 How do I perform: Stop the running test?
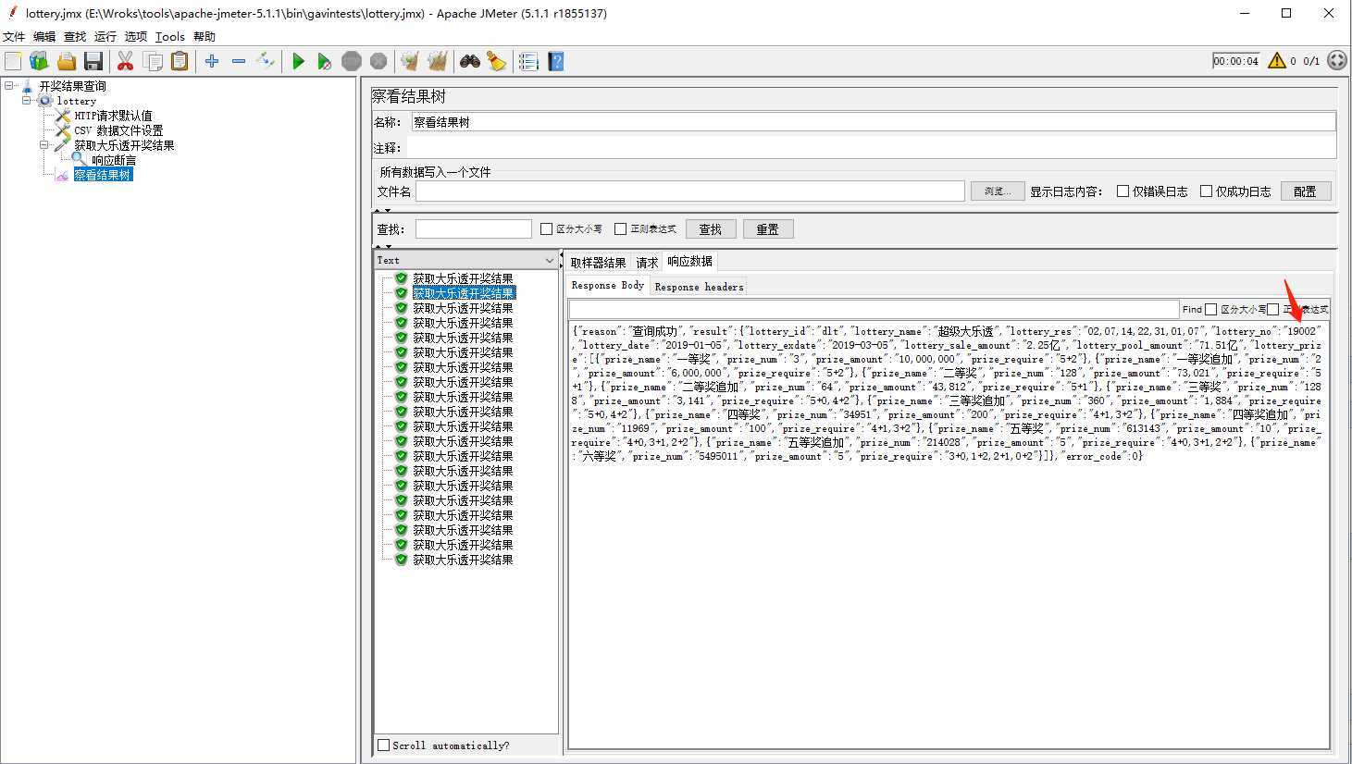(x=351, y=61)
